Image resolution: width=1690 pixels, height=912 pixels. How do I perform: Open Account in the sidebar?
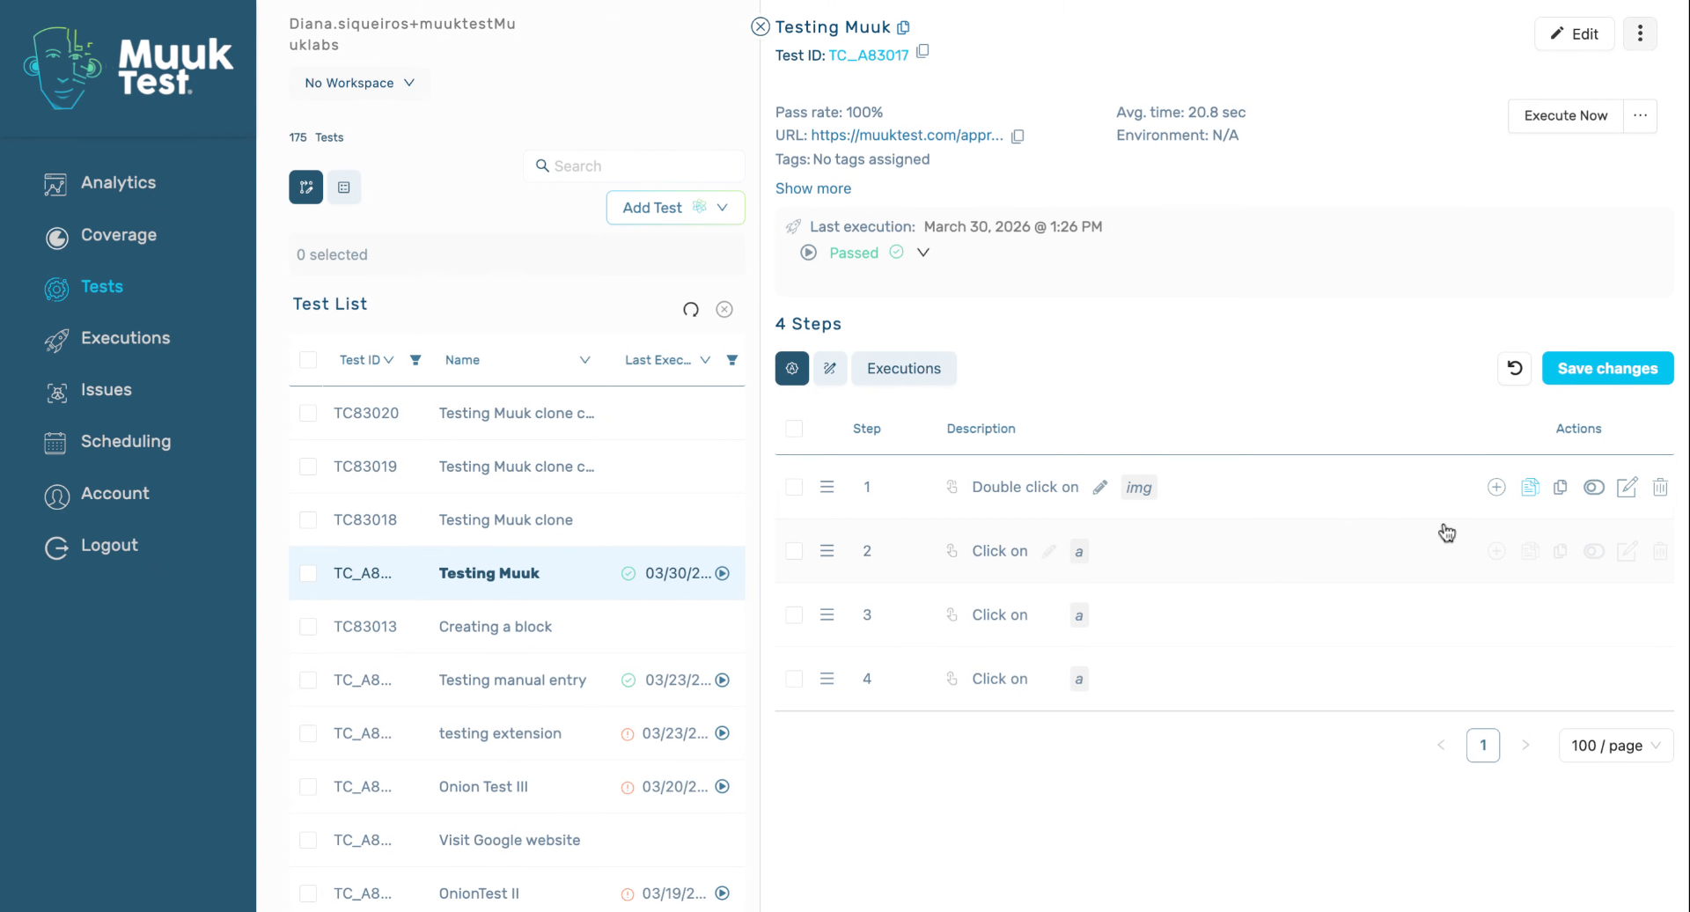coord(97,494)
